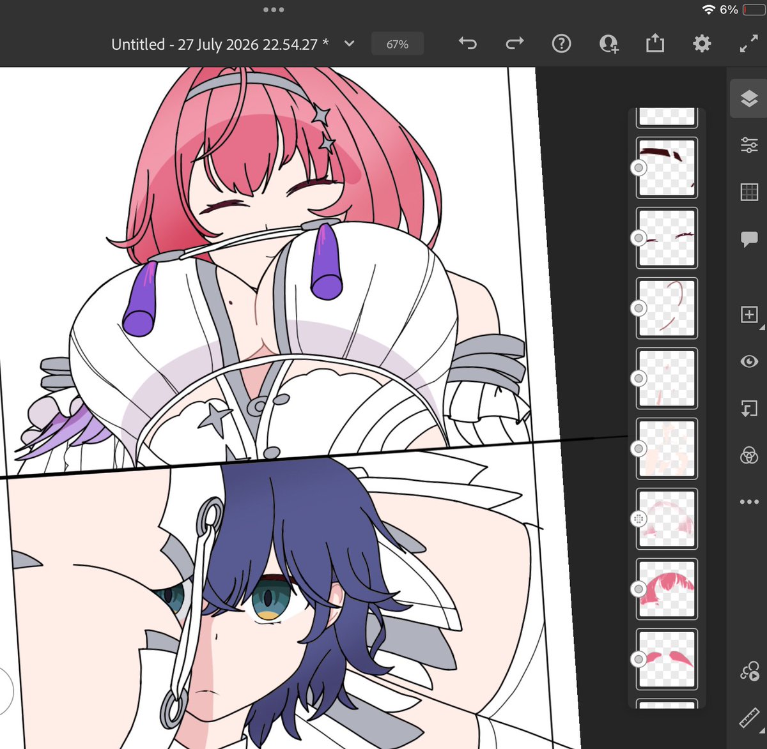767x749 pixels.
Task: Invite collaborators with the person-plus icon
Action: pyautogui.click(x=608, y=43)
